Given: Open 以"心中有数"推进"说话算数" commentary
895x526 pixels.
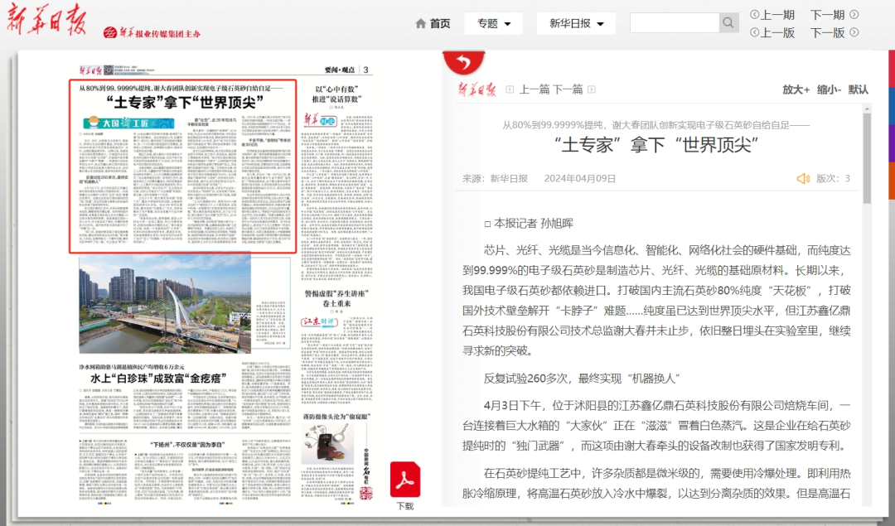Looking at the screenshot, I should coord(336,94).
